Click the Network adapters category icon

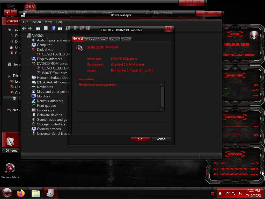[x=33, y=101]
